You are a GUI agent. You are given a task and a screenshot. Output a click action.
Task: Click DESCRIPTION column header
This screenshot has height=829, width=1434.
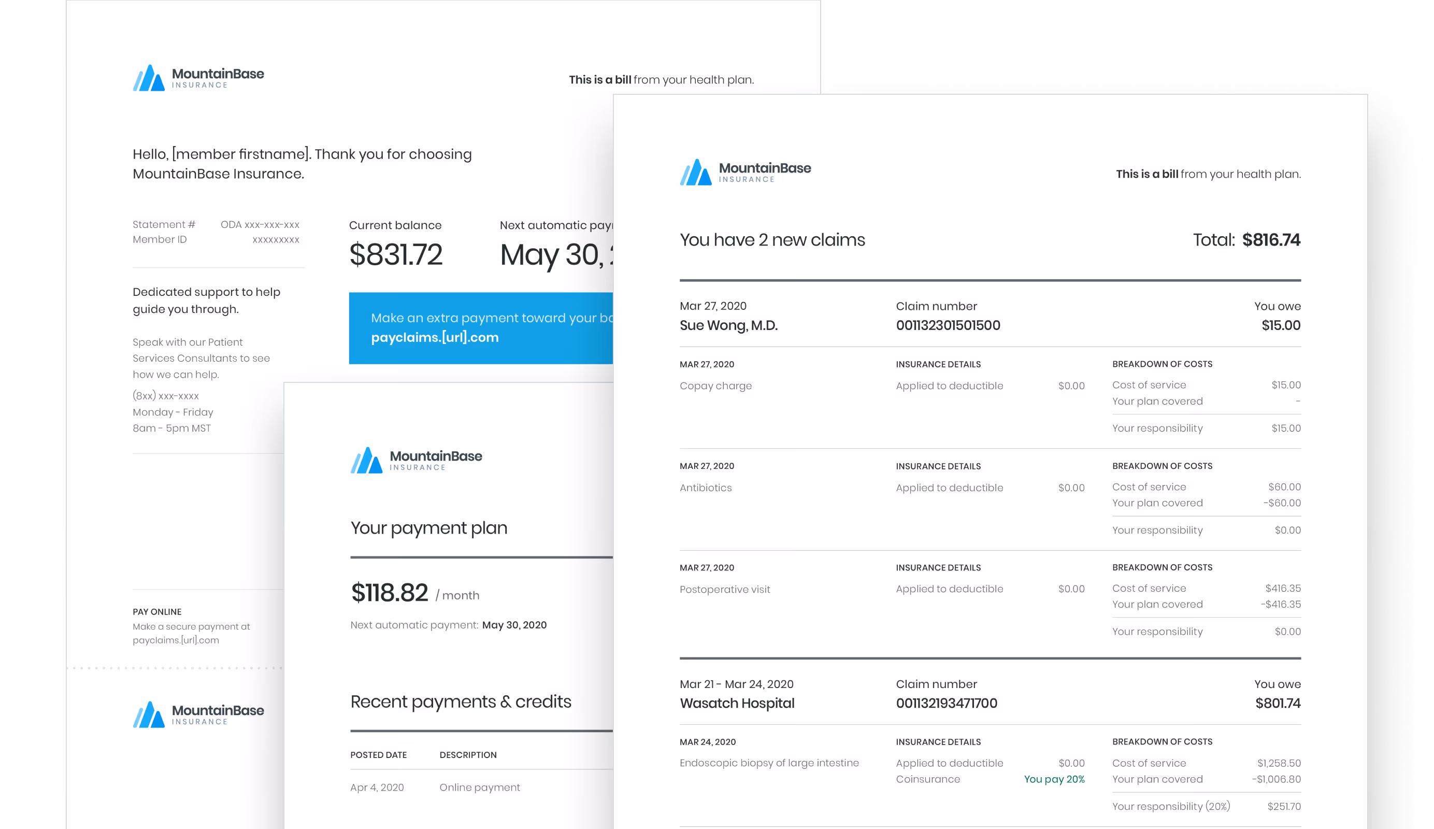[468, 755]
